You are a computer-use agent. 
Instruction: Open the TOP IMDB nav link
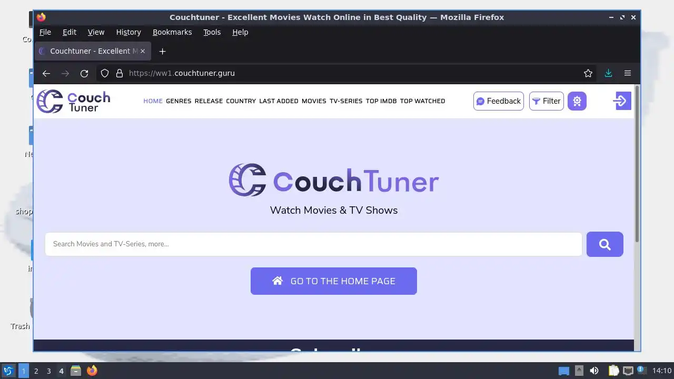point(381,101)
